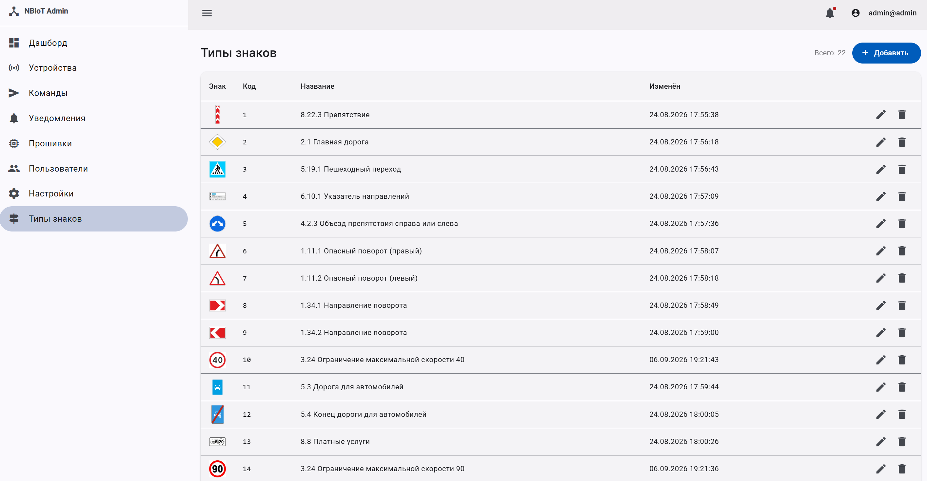Delete 5.3 Дорога для автомобилей row
The width and height of the screenshot is (927, 481).
(x=901, y=387)
